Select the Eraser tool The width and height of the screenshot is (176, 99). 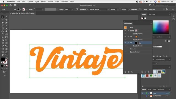(x=6, y=31)
